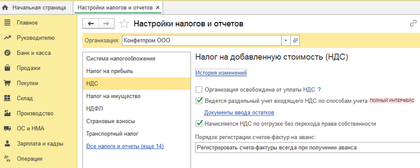
Task: Select Налог на прибыль in the list
Action: pyautogui.click(x=110, y=71)
